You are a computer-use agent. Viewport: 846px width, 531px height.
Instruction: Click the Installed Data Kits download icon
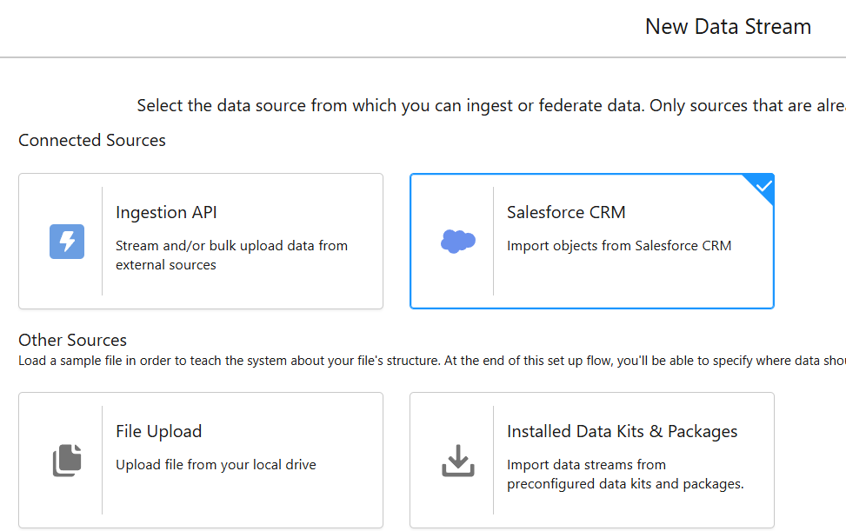[x=457, y=461]
